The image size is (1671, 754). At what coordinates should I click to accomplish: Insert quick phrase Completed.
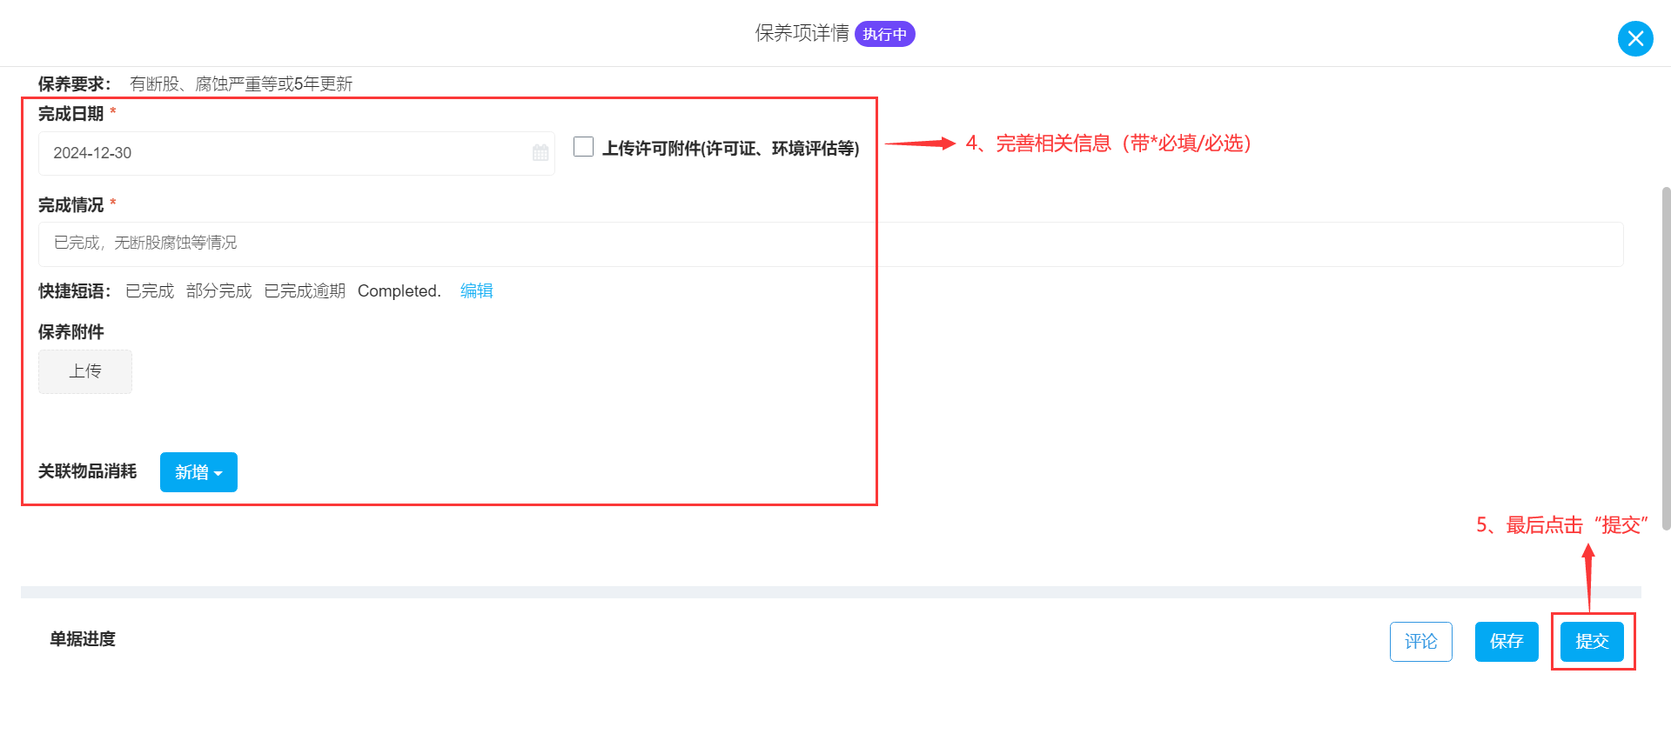tap(399, 290)
